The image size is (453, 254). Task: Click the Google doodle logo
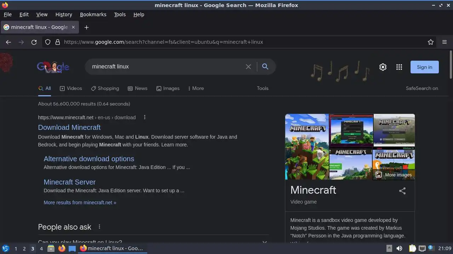pos(53,67)
